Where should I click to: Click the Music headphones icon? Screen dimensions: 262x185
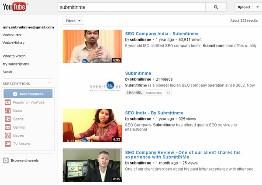coord(8,111)
